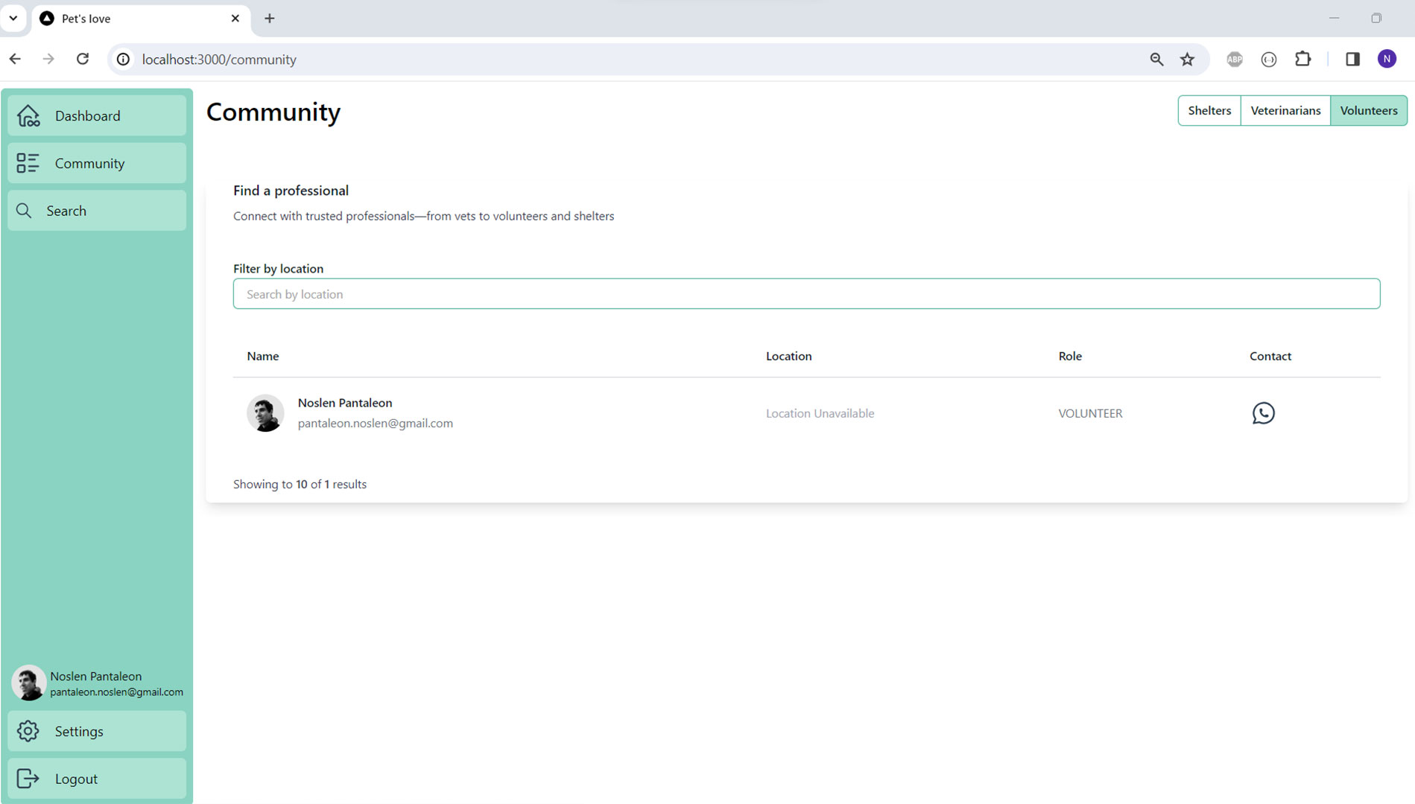Click the Search by location field

tap(806, 294)
